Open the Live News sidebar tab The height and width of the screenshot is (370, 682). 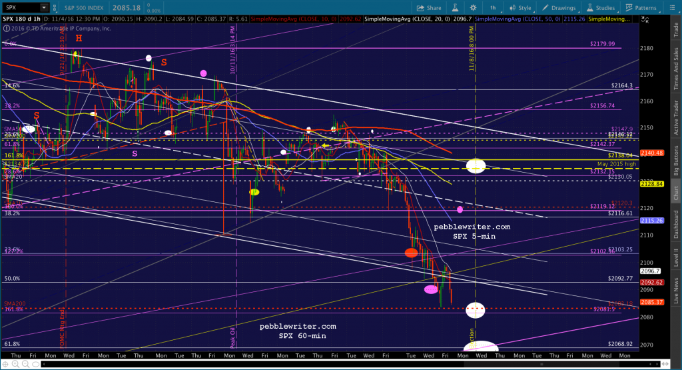(677, 291)
